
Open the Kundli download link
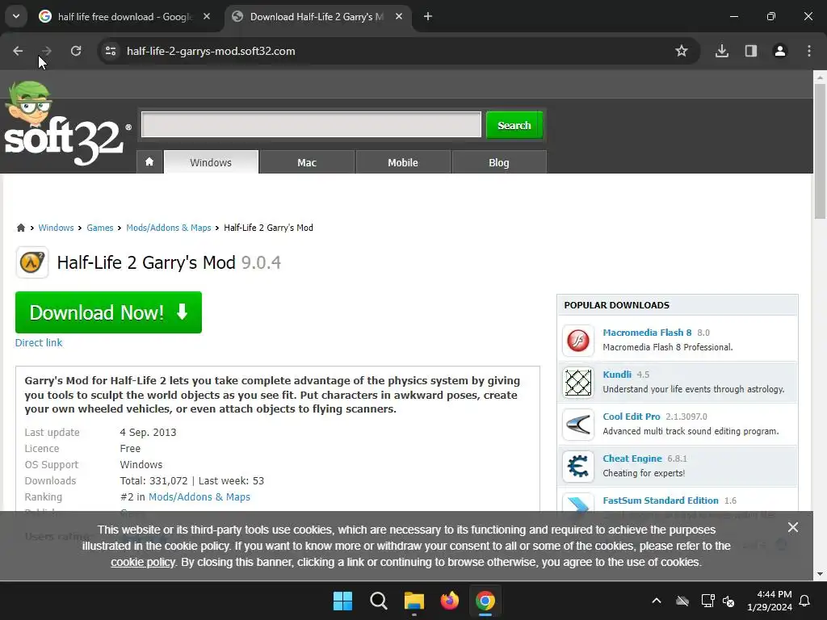click(x=617, y=375)
